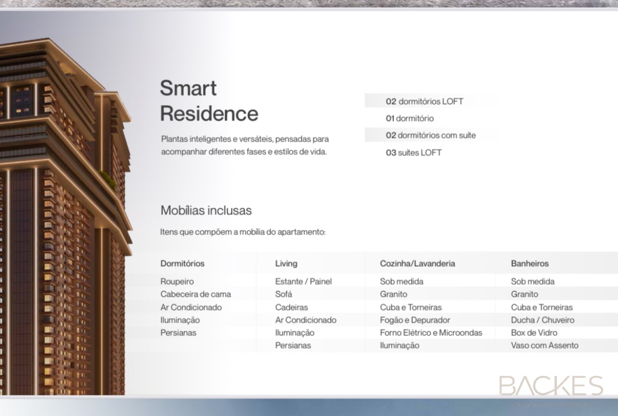Viewport: 618px width, 416px height.
Task: Select Cabeceira de cama entry
Action: (x=196, y=294)
